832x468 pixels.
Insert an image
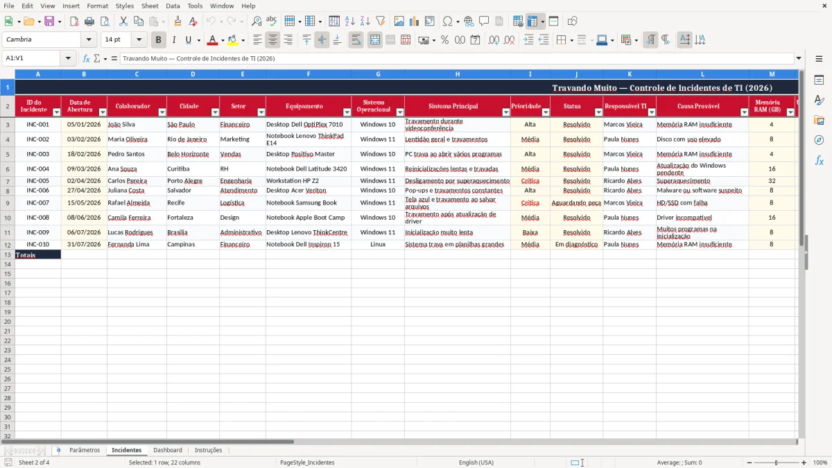tap(399, 21)
